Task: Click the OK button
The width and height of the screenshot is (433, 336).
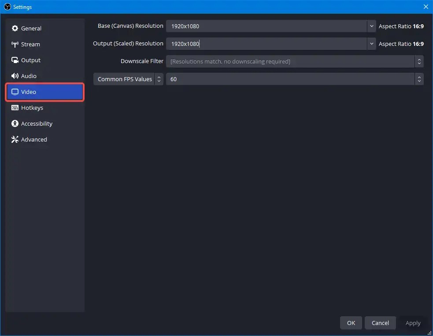Action: [x=351, y=323]
